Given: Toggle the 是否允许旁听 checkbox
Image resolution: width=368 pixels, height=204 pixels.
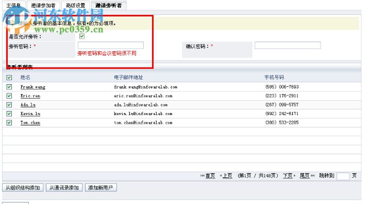Looking at the screenshot, I should tap(82, 36).
